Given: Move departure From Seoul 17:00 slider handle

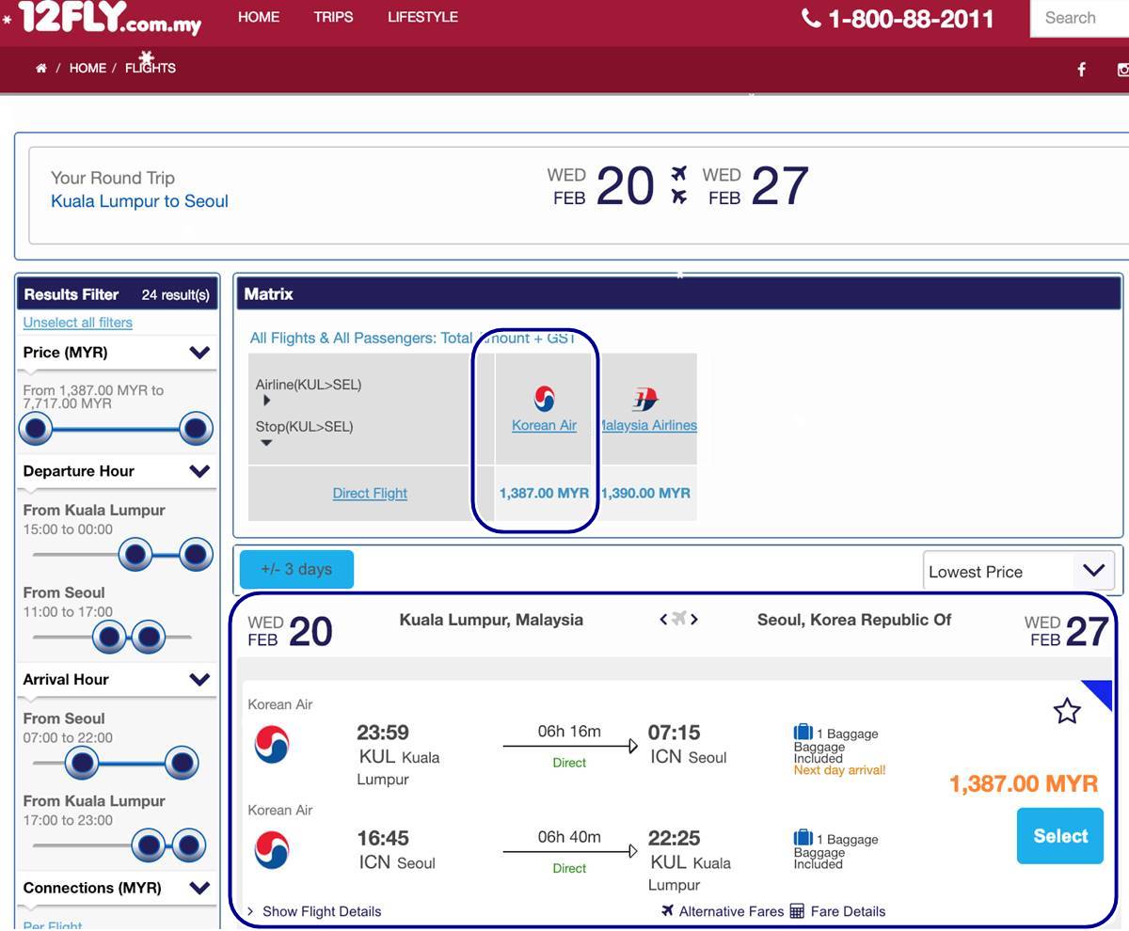Looking at the screenshot, I should coord(149,637).
